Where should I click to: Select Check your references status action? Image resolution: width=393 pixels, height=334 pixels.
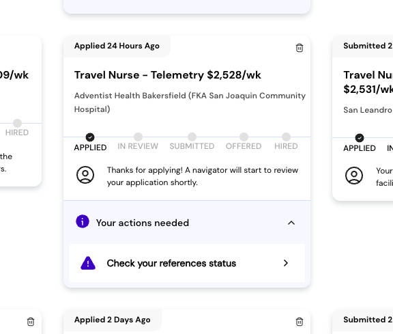[x=187, y=263]
